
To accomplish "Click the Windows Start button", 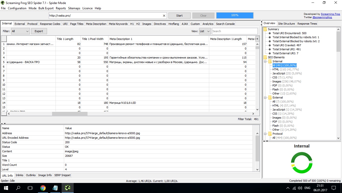I will (x=6, y=188).
